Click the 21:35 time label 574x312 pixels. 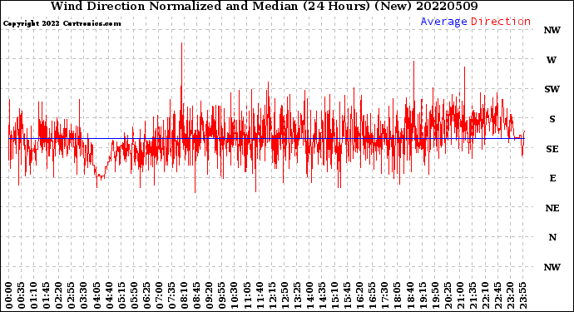pyautogui.click(x=473, y=295)
